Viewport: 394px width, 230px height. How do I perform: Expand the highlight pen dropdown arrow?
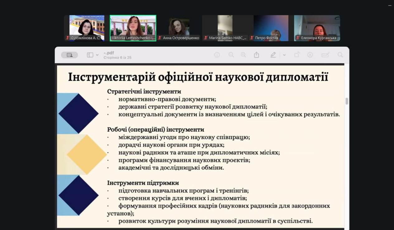[284, 55]
